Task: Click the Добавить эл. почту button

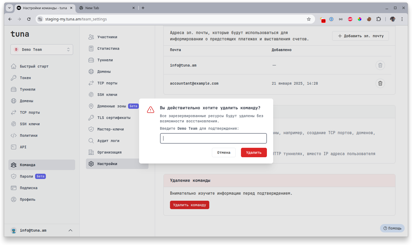Action: [x=360, y=36]
